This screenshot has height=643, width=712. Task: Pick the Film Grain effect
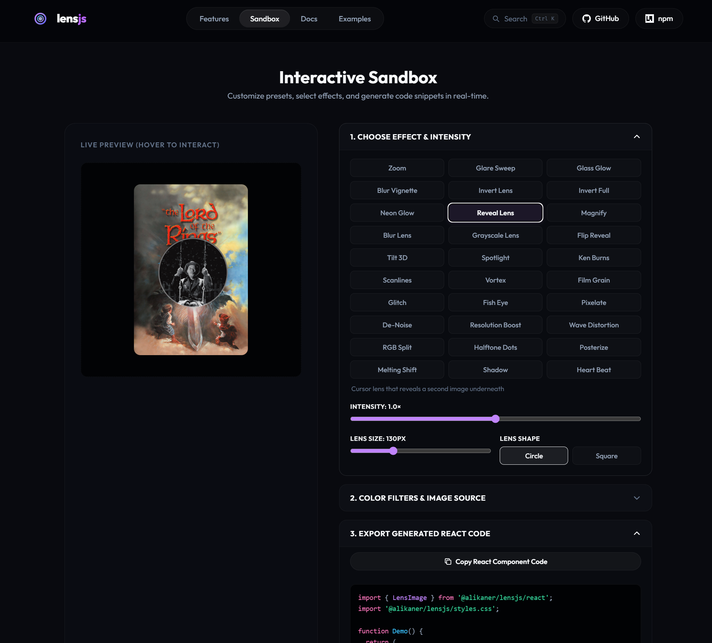pyautogui.click(x=594, y=280)
